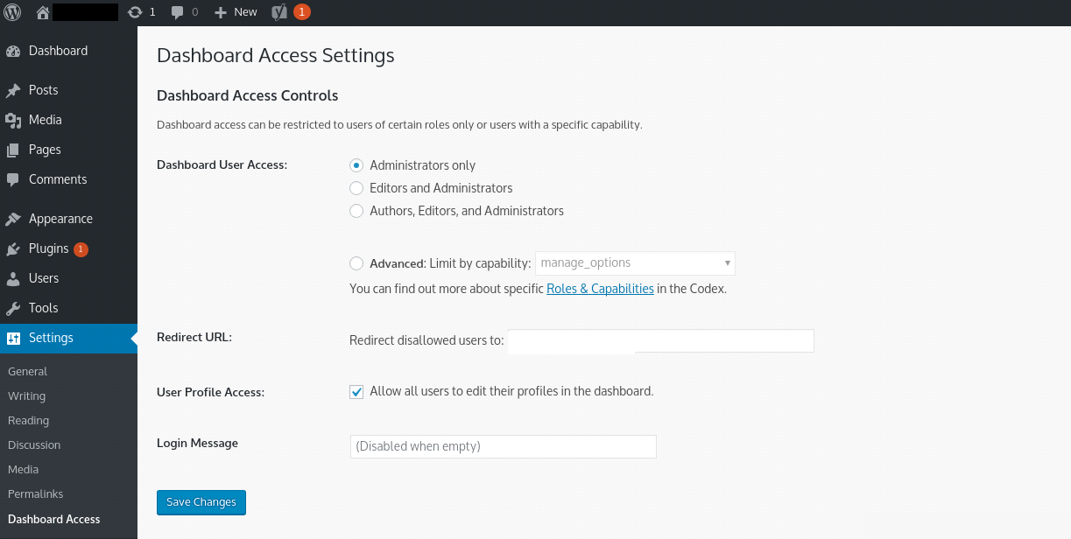Go to Permalinks settings
This screenshot has height=539, width=1071.
click(x=35, y=493)
